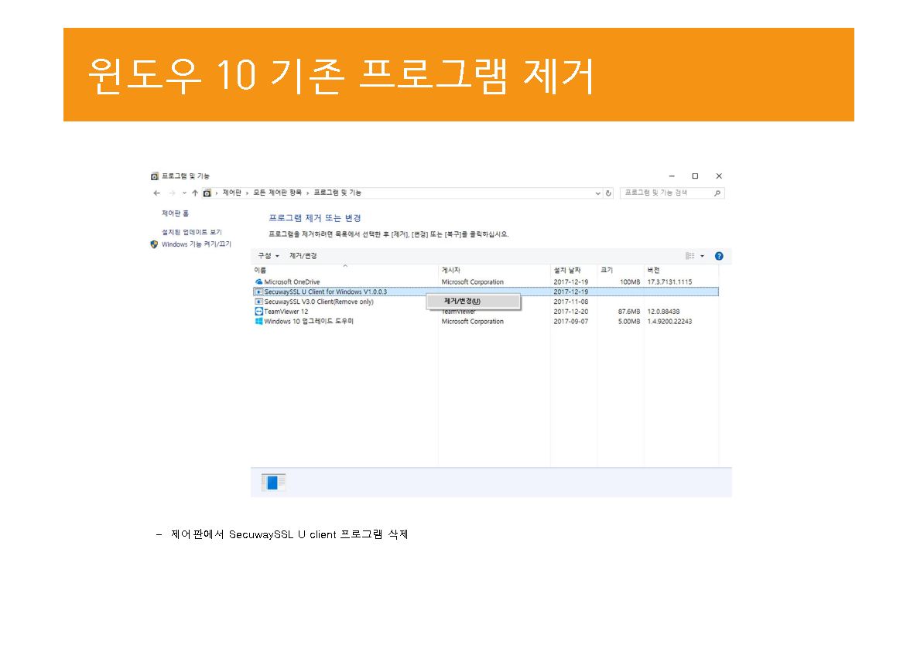Open 설치된 업데이트 보기 link
Viewport: 917px width, 648px height.
(191, 232)
